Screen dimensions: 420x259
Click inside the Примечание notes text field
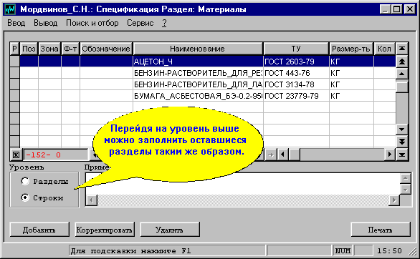click(242, 184)
